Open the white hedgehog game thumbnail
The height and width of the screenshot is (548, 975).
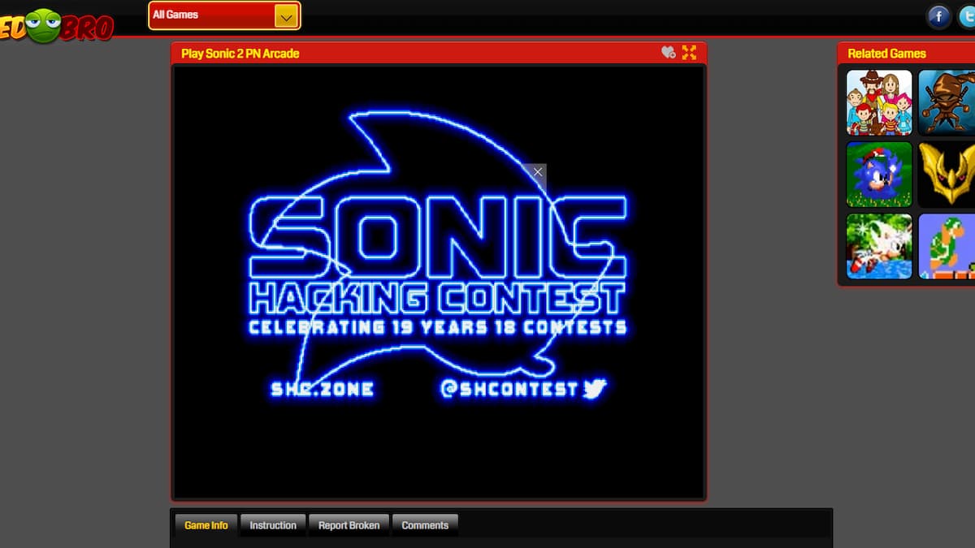point(879,246)
